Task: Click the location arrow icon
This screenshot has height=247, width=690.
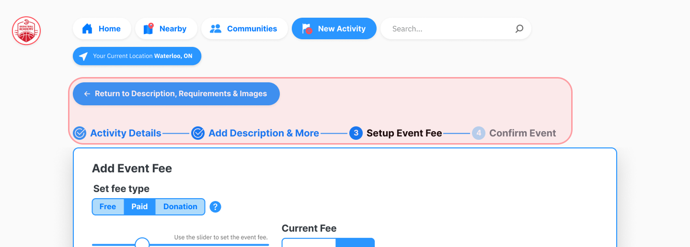Action: click(83, 56)
